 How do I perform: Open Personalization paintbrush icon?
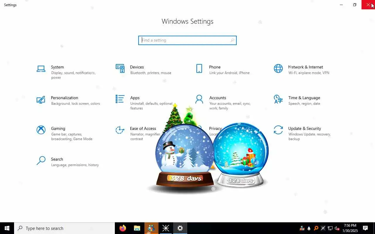(41, 99)
